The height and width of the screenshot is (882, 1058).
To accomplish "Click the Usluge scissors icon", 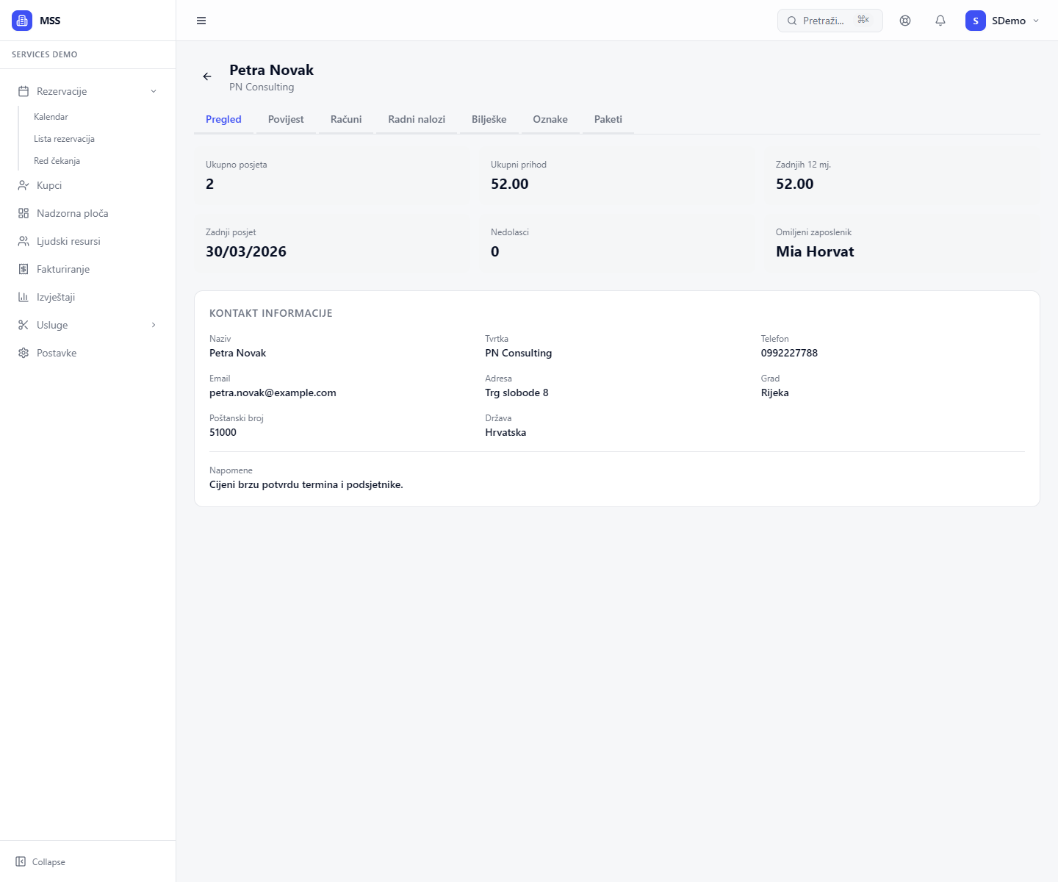I will (23, 325).
